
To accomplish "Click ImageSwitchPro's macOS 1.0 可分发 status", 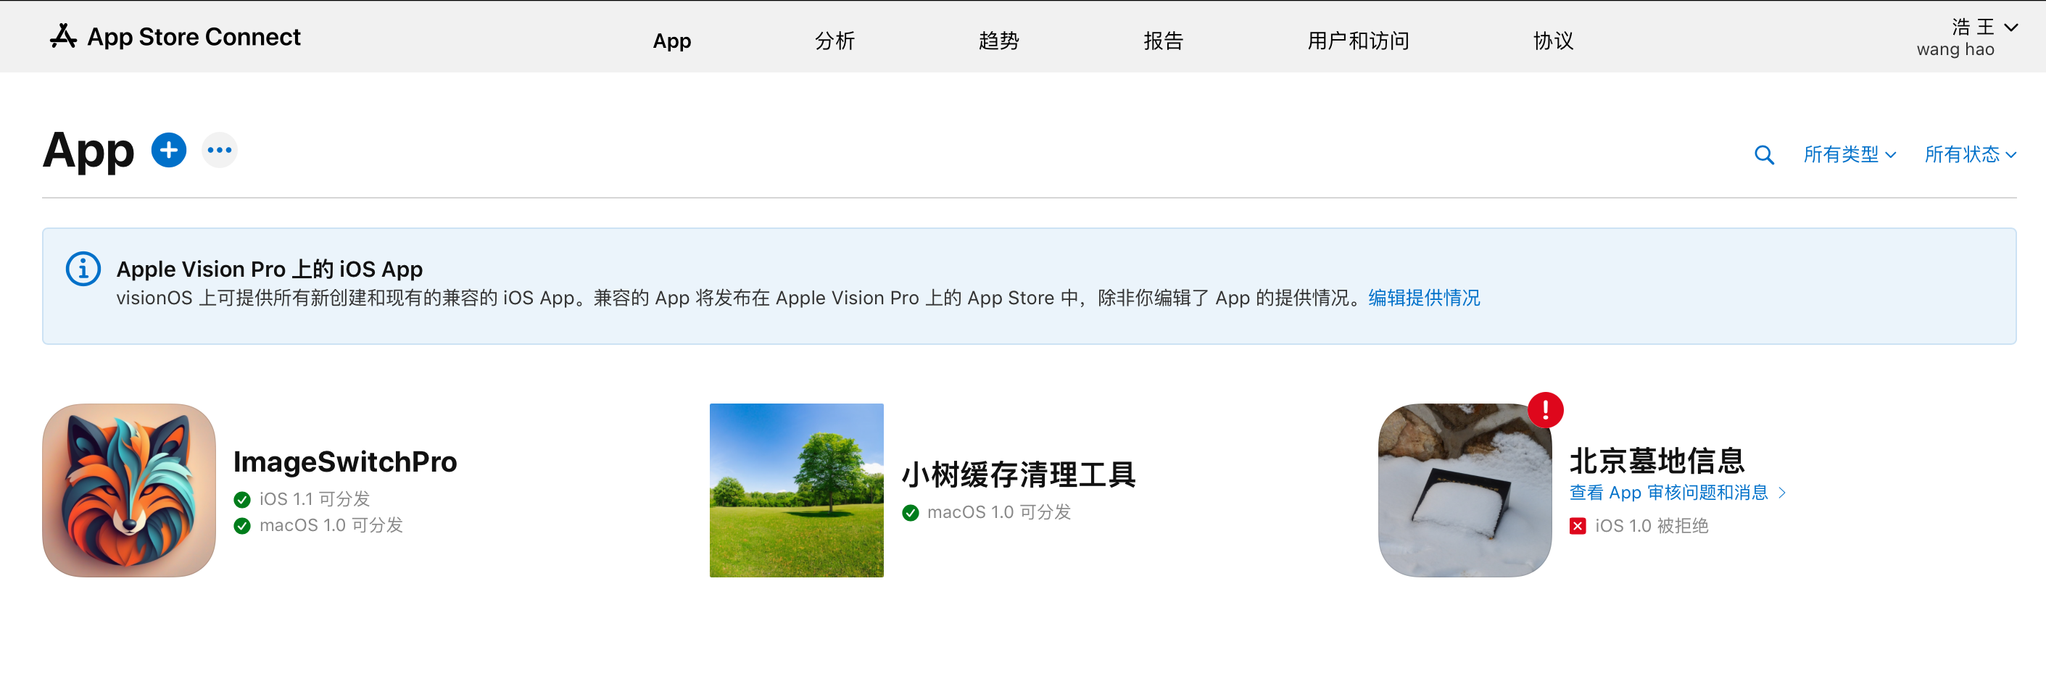I will click(x=331, y=525).
